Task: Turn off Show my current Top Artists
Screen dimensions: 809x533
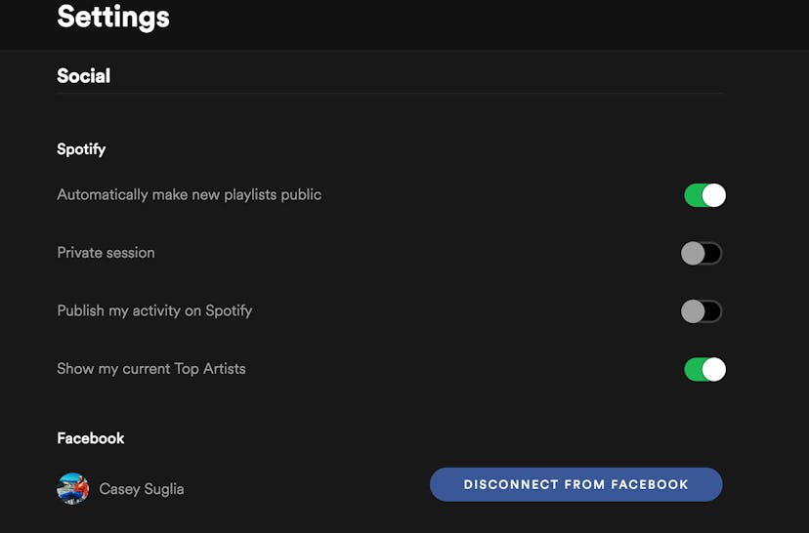Action: [704, 369]
